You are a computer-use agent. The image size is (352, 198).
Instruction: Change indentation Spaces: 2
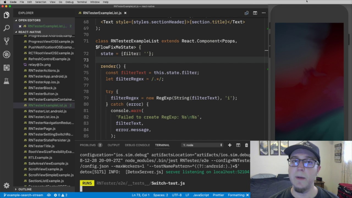point(161,195)
